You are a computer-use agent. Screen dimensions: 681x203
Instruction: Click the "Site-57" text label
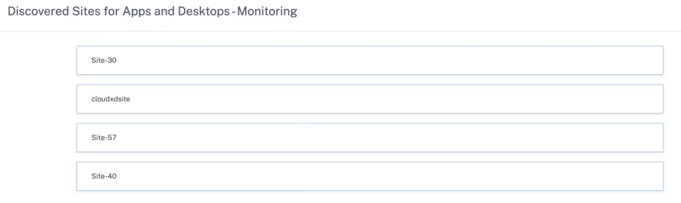(104, 138)
